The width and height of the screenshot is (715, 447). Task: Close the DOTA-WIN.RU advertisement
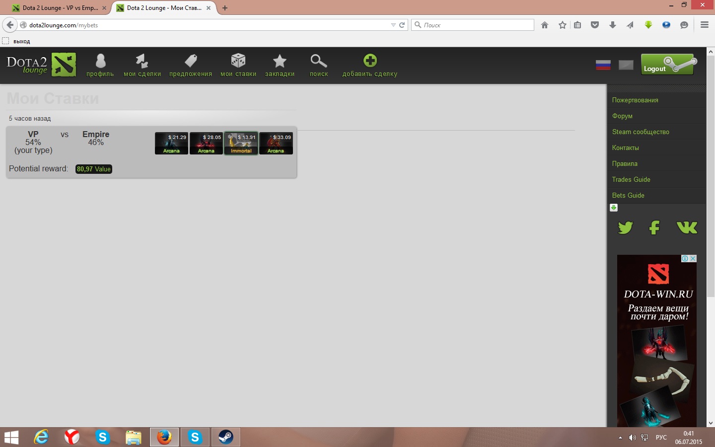693,258
